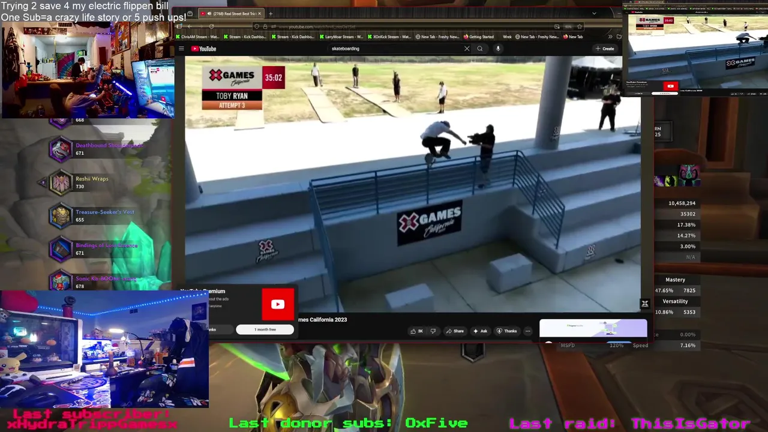768x432 pixels.
Task: Bookmark this page with the star icon
Action: 580,26
